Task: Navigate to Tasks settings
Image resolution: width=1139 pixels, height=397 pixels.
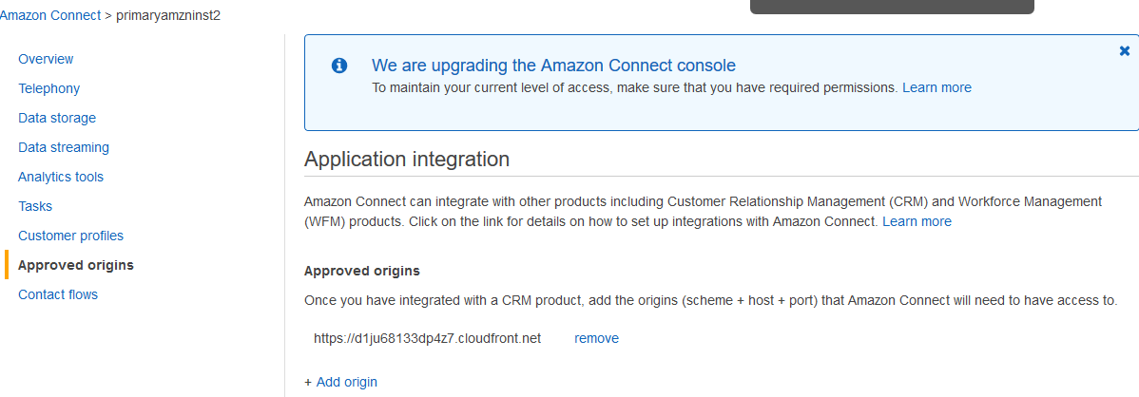Action: tap(35, 206)
